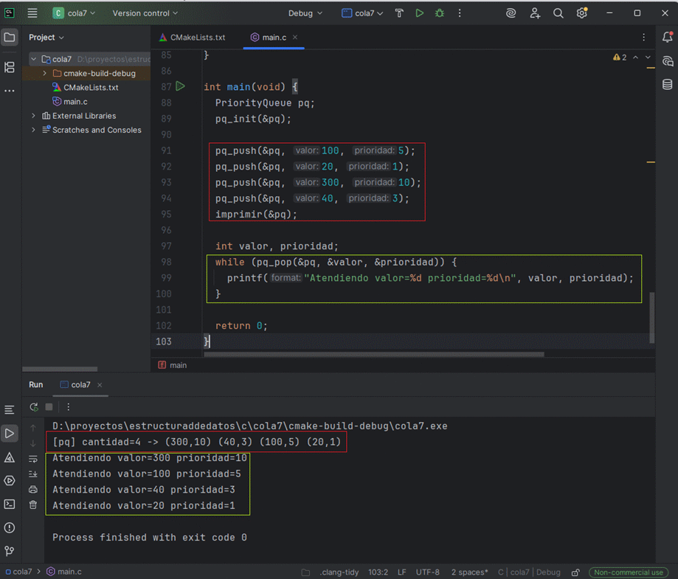Image resolution: width=678 pixels, height=579 pixels.
Task: Open the Database tool window icon
Action: (667, 85)
